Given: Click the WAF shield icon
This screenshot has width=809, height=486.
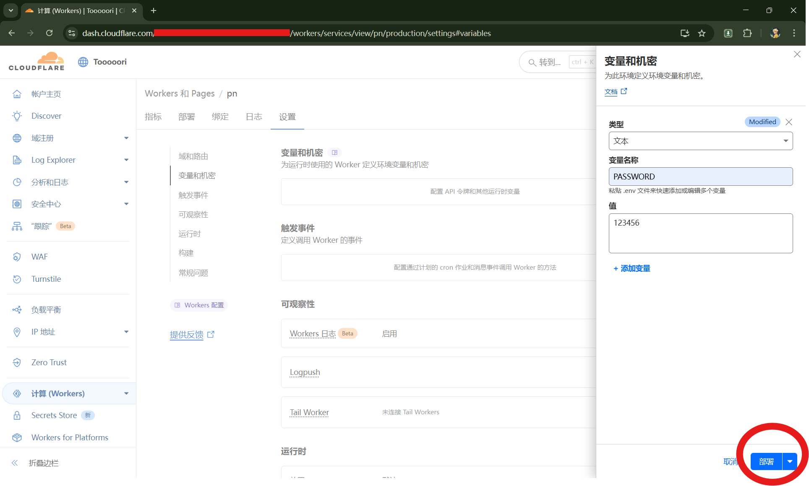Looking at the screenshot, I should pos(17,257).
